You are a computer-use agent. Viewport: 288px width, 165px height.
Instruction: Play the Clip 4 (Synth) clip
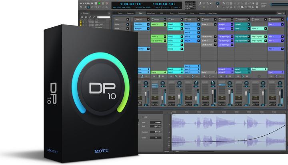[266, 36]
